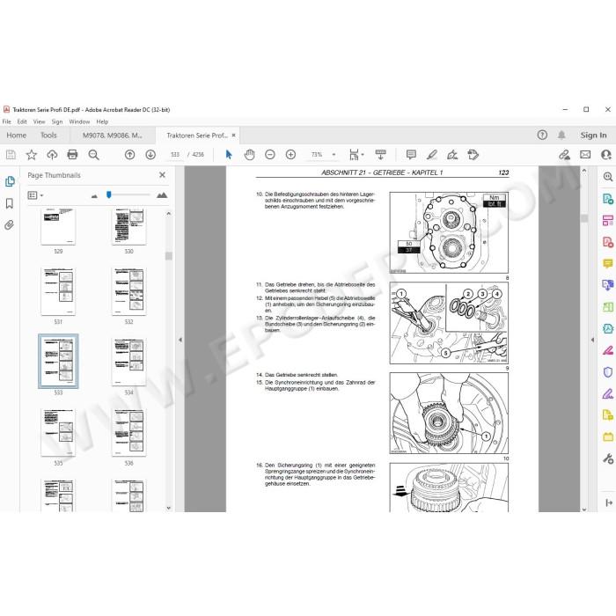Open the Help menu
The image size is (616, 616).
102,121
